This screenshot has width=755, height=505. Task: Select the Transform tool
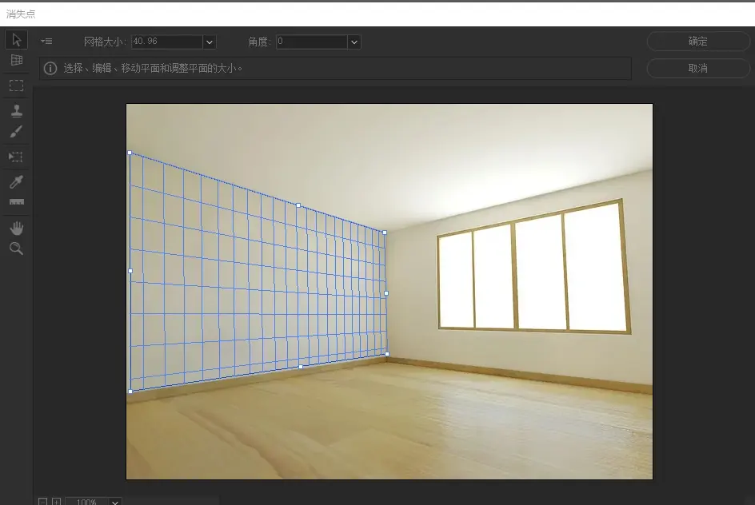pyautogui.click(x=16, y=157)
